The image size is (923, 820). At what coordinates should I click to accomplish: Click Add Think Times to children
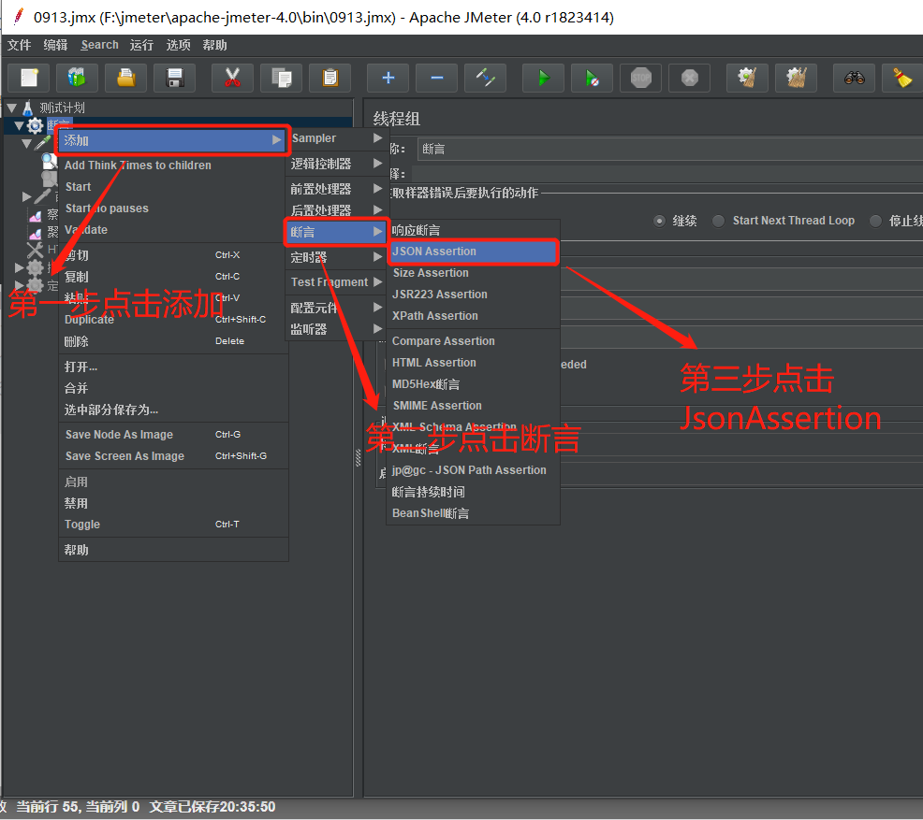(173, 165)
